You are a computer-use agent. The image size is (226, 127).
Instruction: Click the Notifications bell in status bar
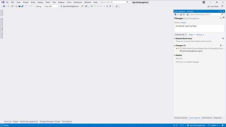222,125
